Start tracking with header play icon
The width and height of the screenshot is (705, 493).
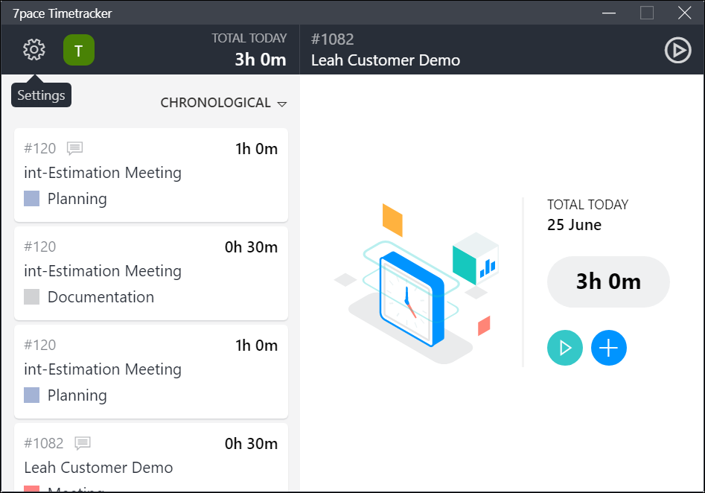[x=677, y=50]
